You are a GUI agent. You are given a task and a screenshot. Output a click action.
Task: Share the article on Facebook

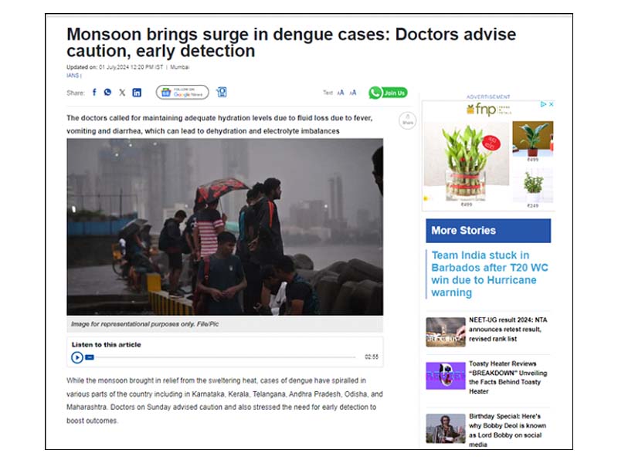tap(94, 92)
